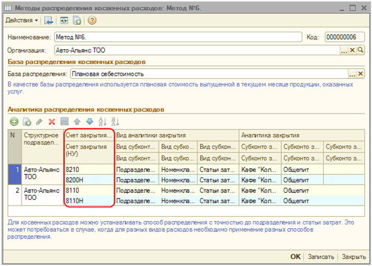Select the cell with account 8210
This screenshot has height=266, width=372.
tap(88, 169)
